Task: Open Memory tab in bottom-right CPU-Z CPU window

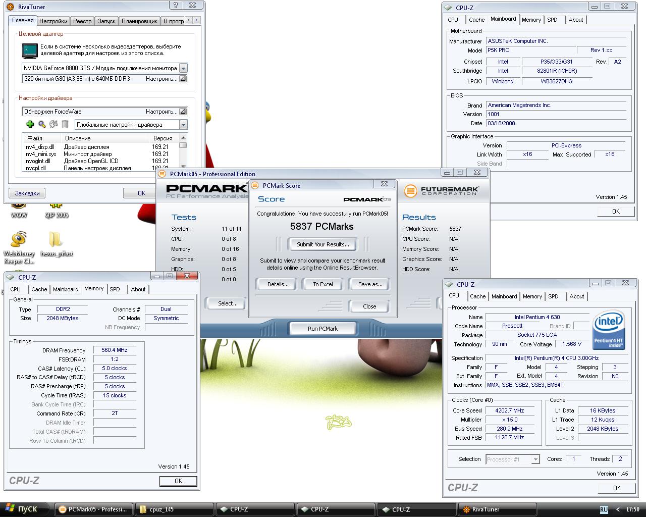Action: [x=532, y=296]
